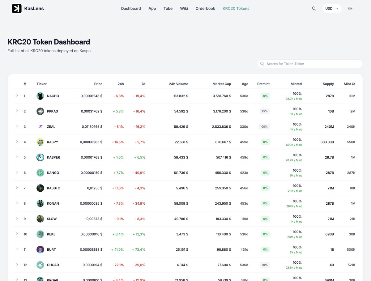
Task: Expand the KASPY row chevron
Action: (x=17, y=142)
